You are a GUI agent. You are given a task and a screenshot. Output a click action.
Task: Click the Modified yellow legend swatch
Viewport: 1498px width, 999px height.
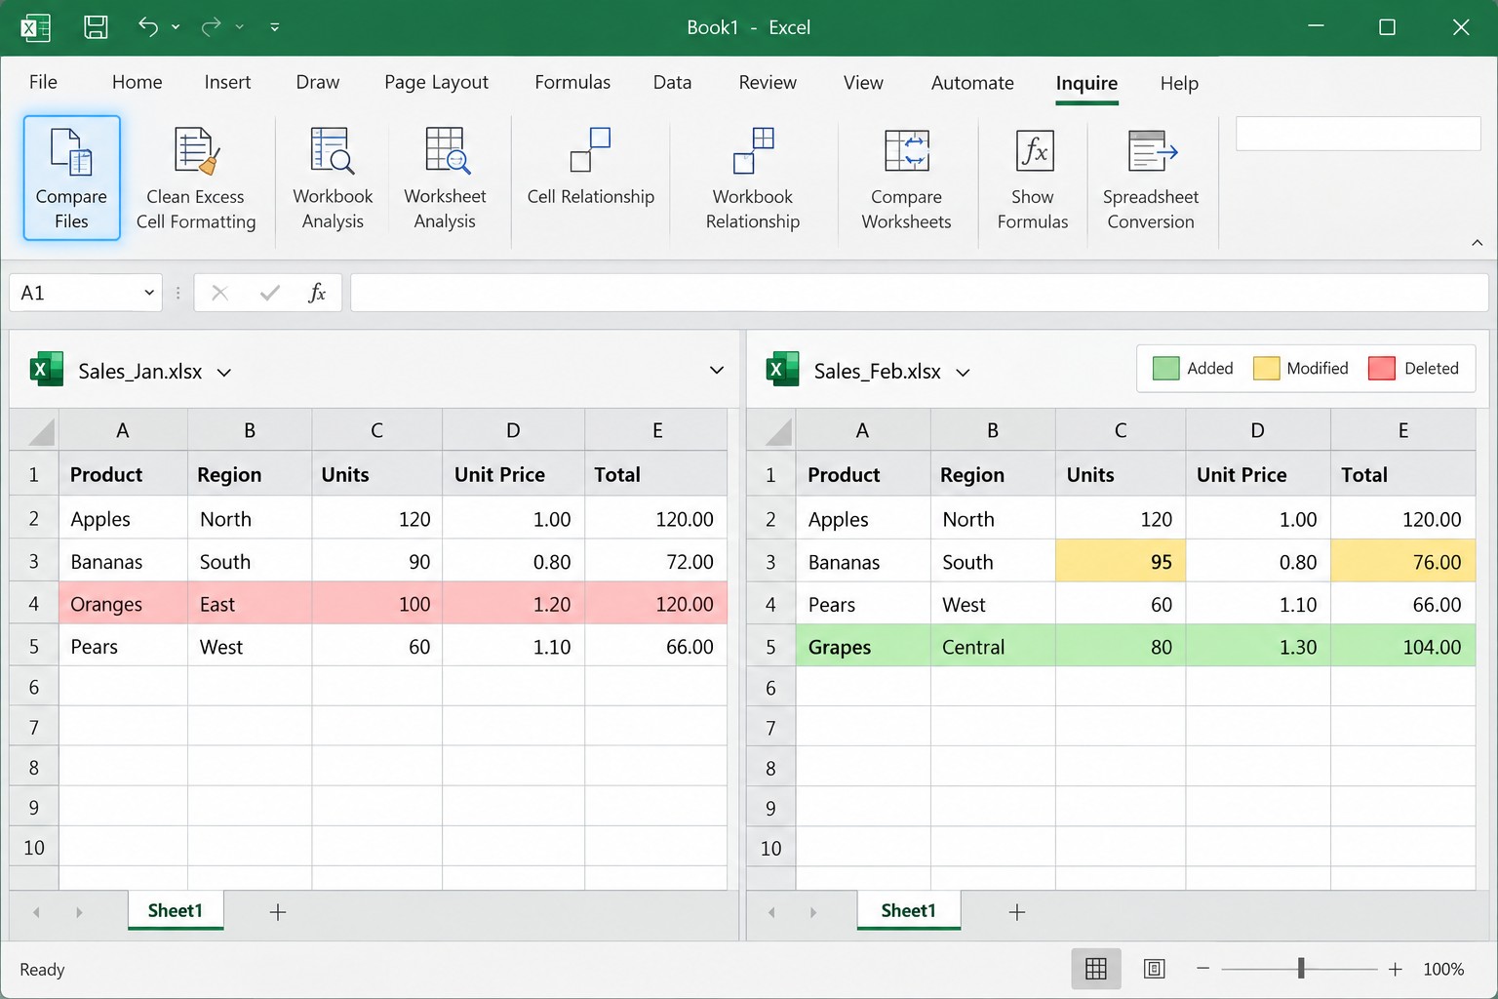pyautogui.click(x=1266, y=369)
